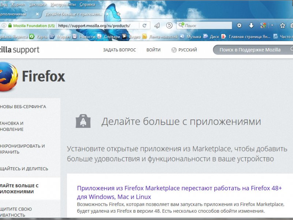293x220 pixels.
Task: Select Синхронизировать и сохранить sidebar topic
Action: (x=22, y=149)
